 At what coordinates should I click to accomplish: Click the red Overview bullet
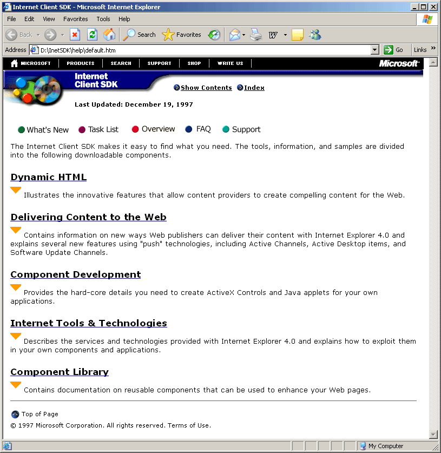(135, 129)
